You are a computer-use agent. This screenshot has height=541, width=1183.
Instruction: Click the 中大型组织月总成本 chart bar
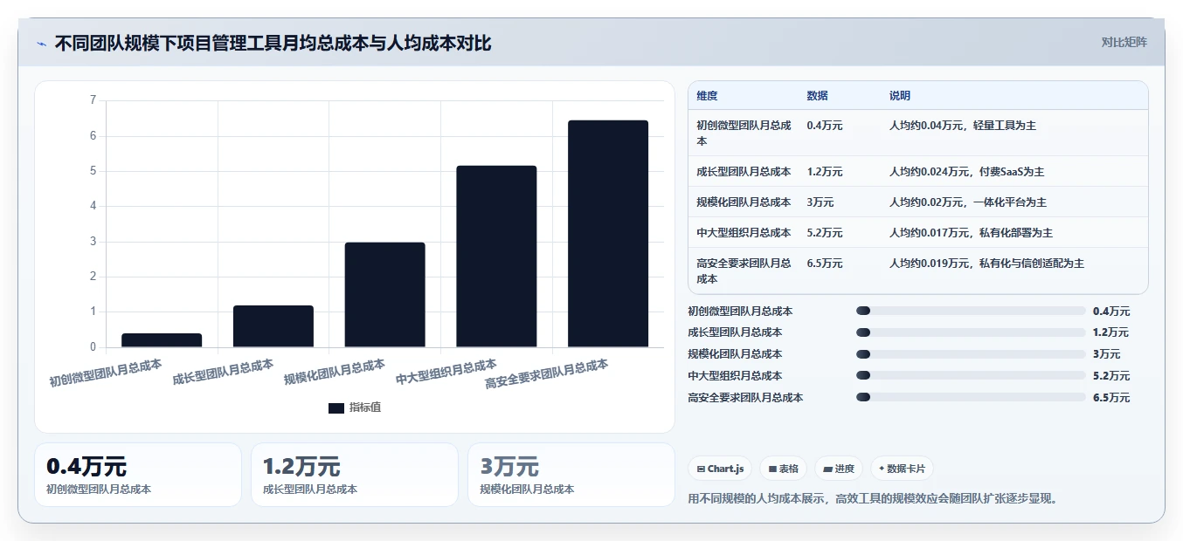click(x=496, y=257)
